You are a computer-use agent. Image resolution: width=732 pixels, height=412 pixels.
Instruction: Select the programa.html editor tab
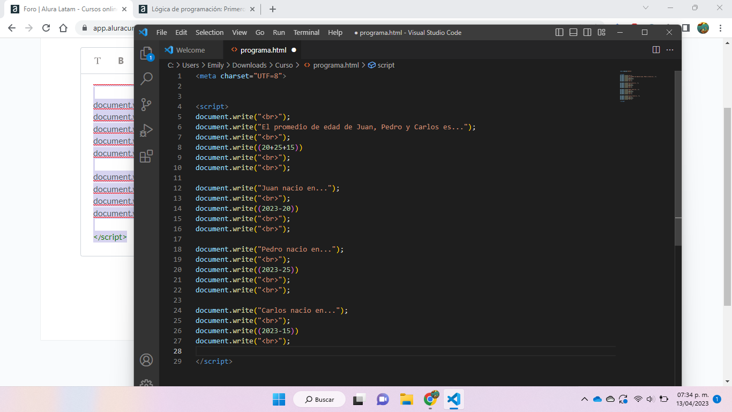pyautogui.click(x=263, y=50)
